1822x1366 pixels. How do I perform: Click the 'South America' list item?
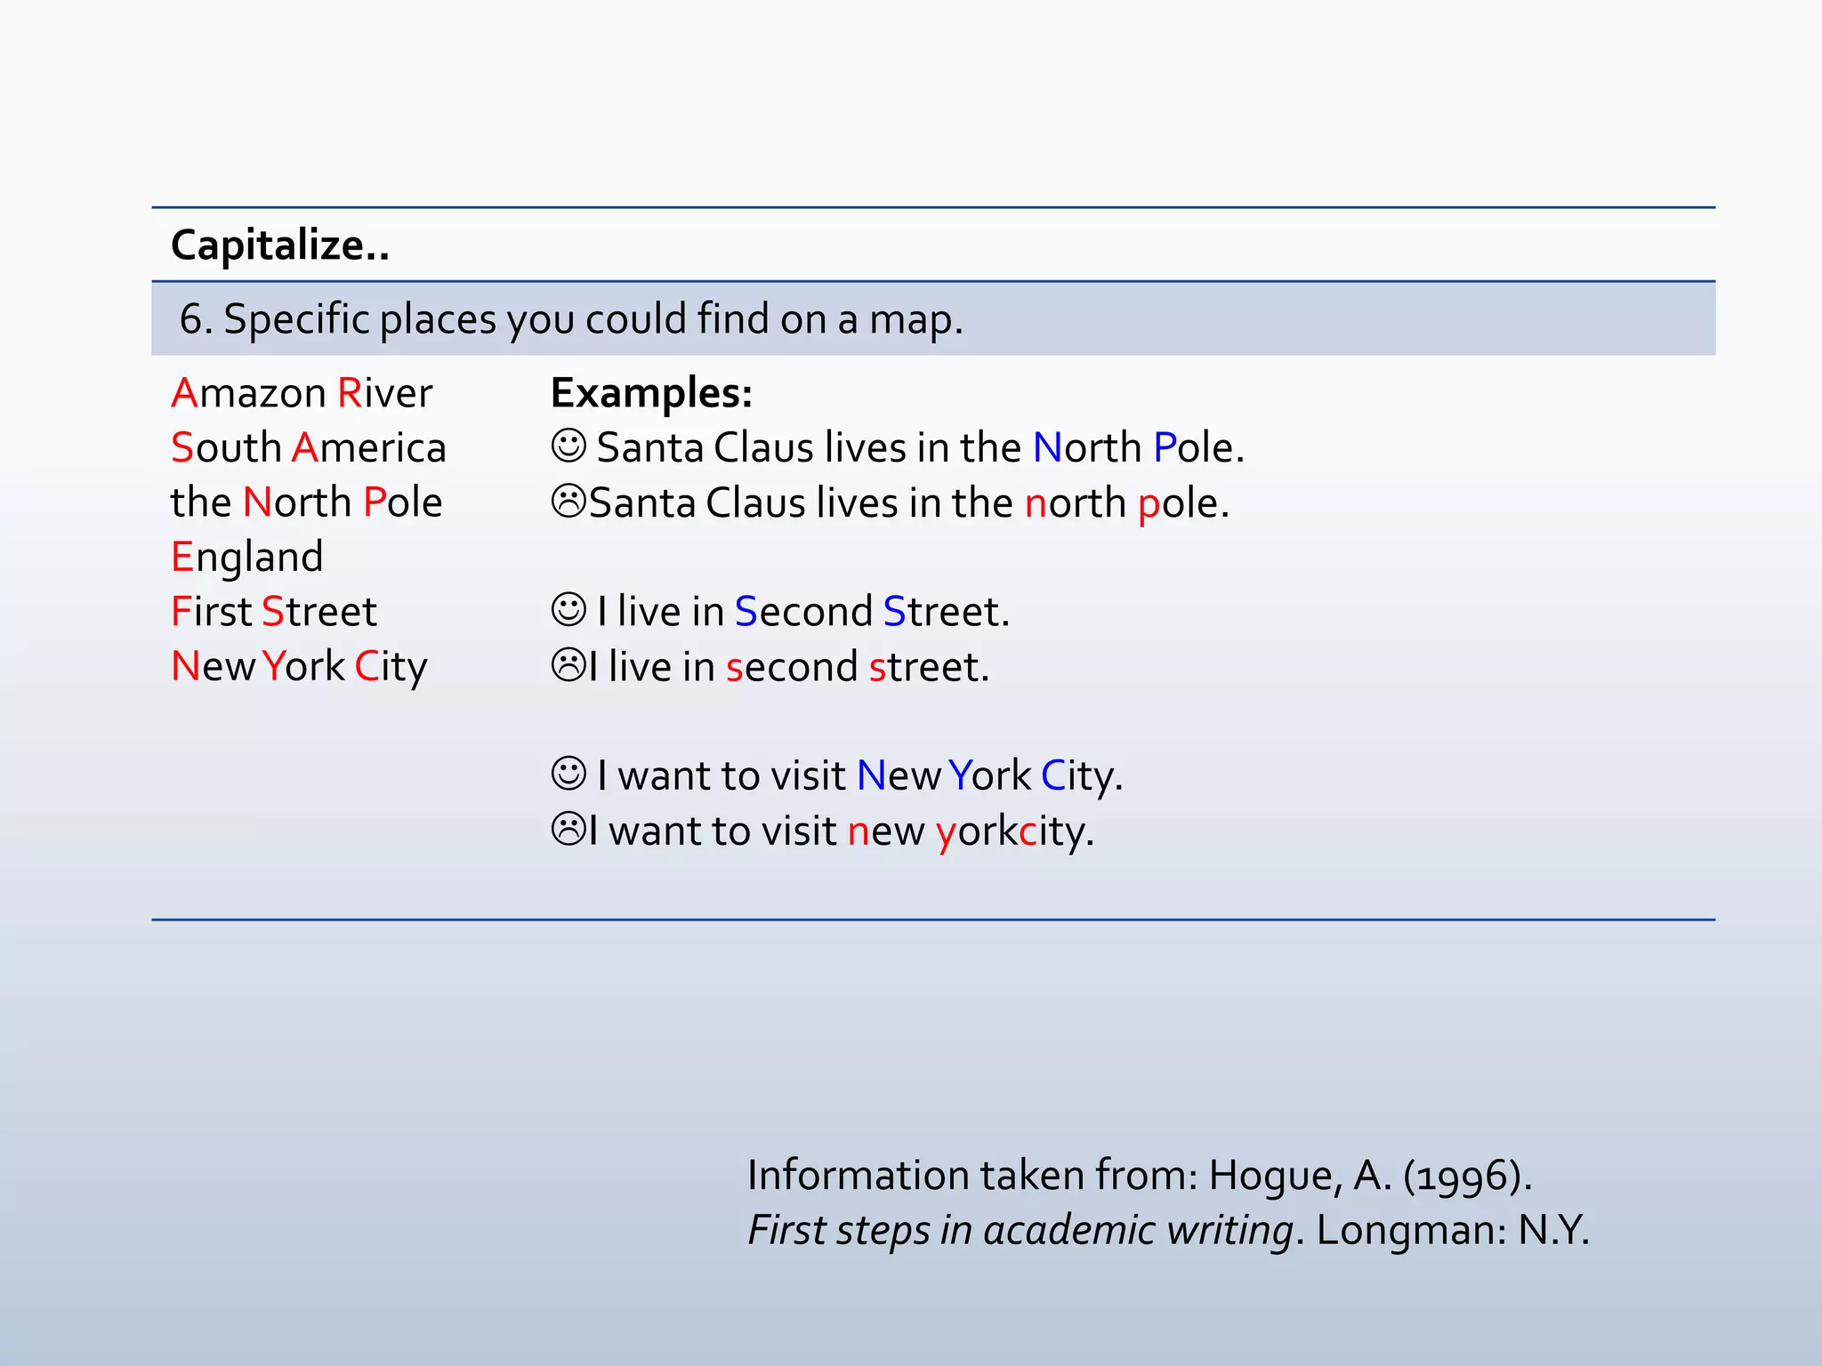point(308,447)
